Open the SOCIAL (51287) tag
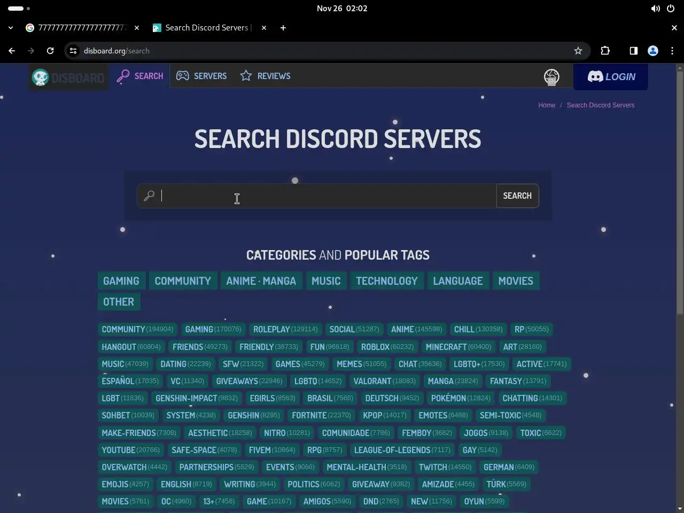This screenshot has width=684, height=513. tap(354, 329)
